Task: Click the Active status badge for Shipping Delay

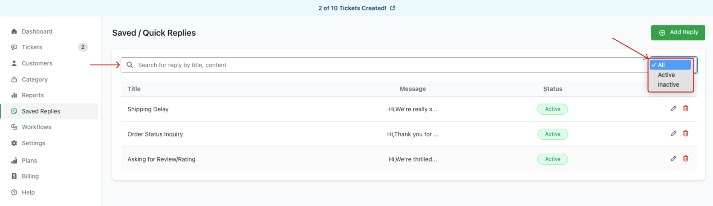Action: 552,109
